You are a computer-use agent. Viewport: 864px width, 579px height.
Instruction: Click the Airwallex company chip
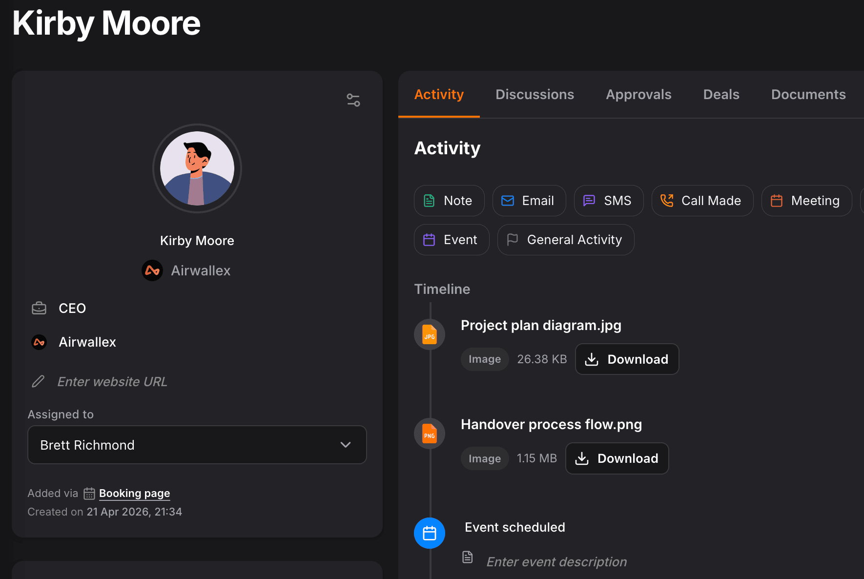point(185,270)
